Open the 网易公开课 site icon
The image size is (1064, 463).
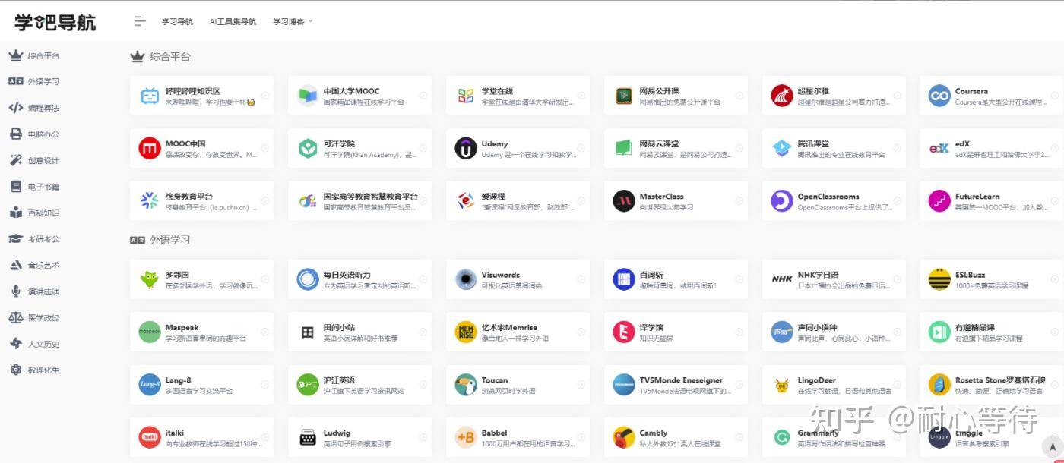(624, 96)
